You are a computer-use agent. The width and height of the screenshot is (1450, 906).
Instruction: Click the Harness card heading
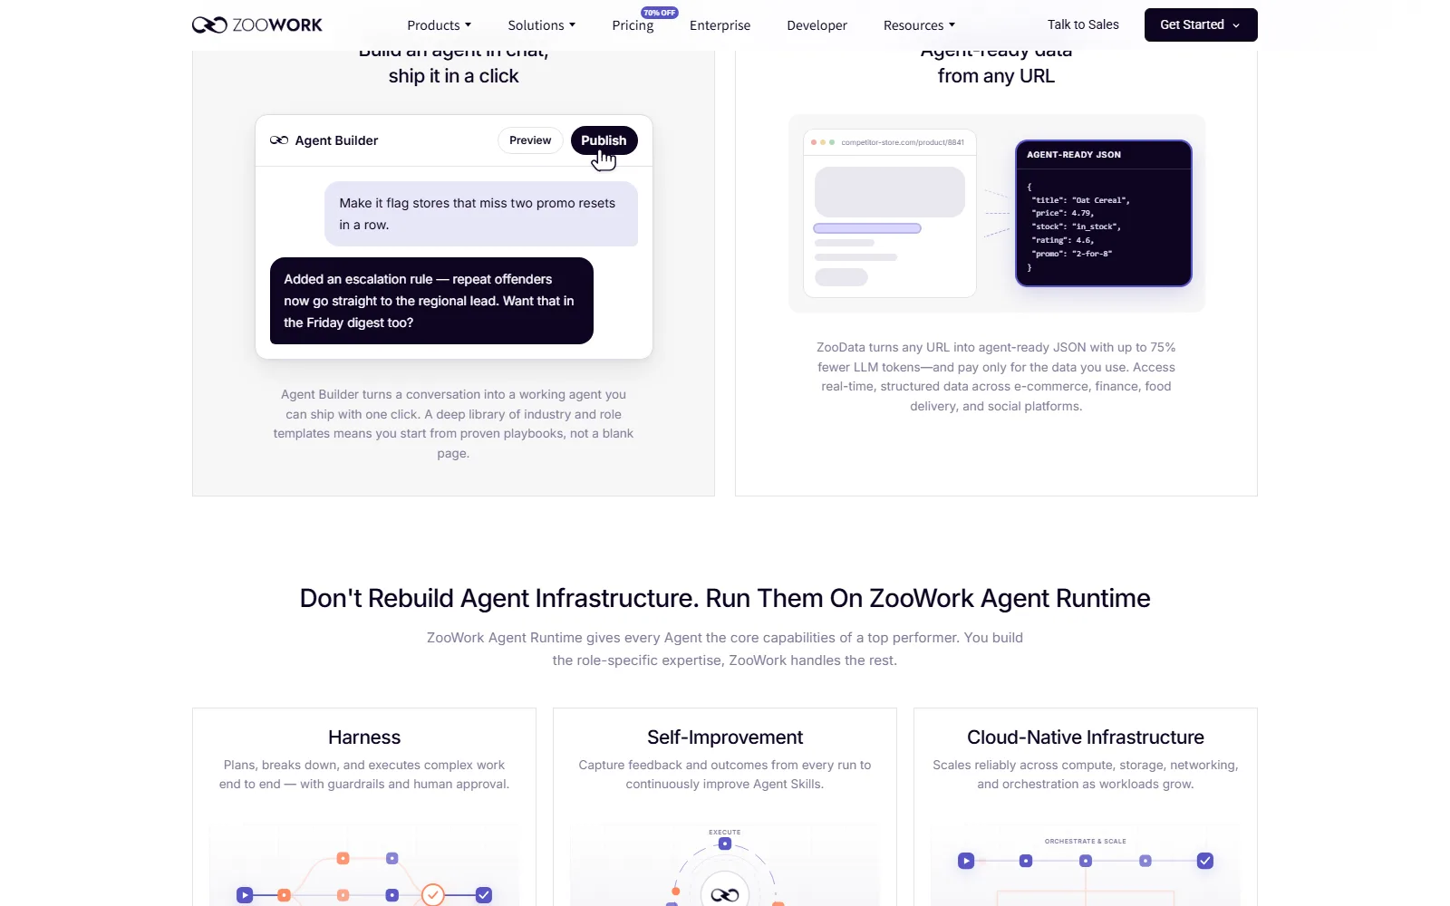(364, 737)
